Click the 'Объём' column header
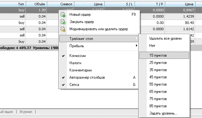Screen dimensions: 202x118 (x=37, y=4)
